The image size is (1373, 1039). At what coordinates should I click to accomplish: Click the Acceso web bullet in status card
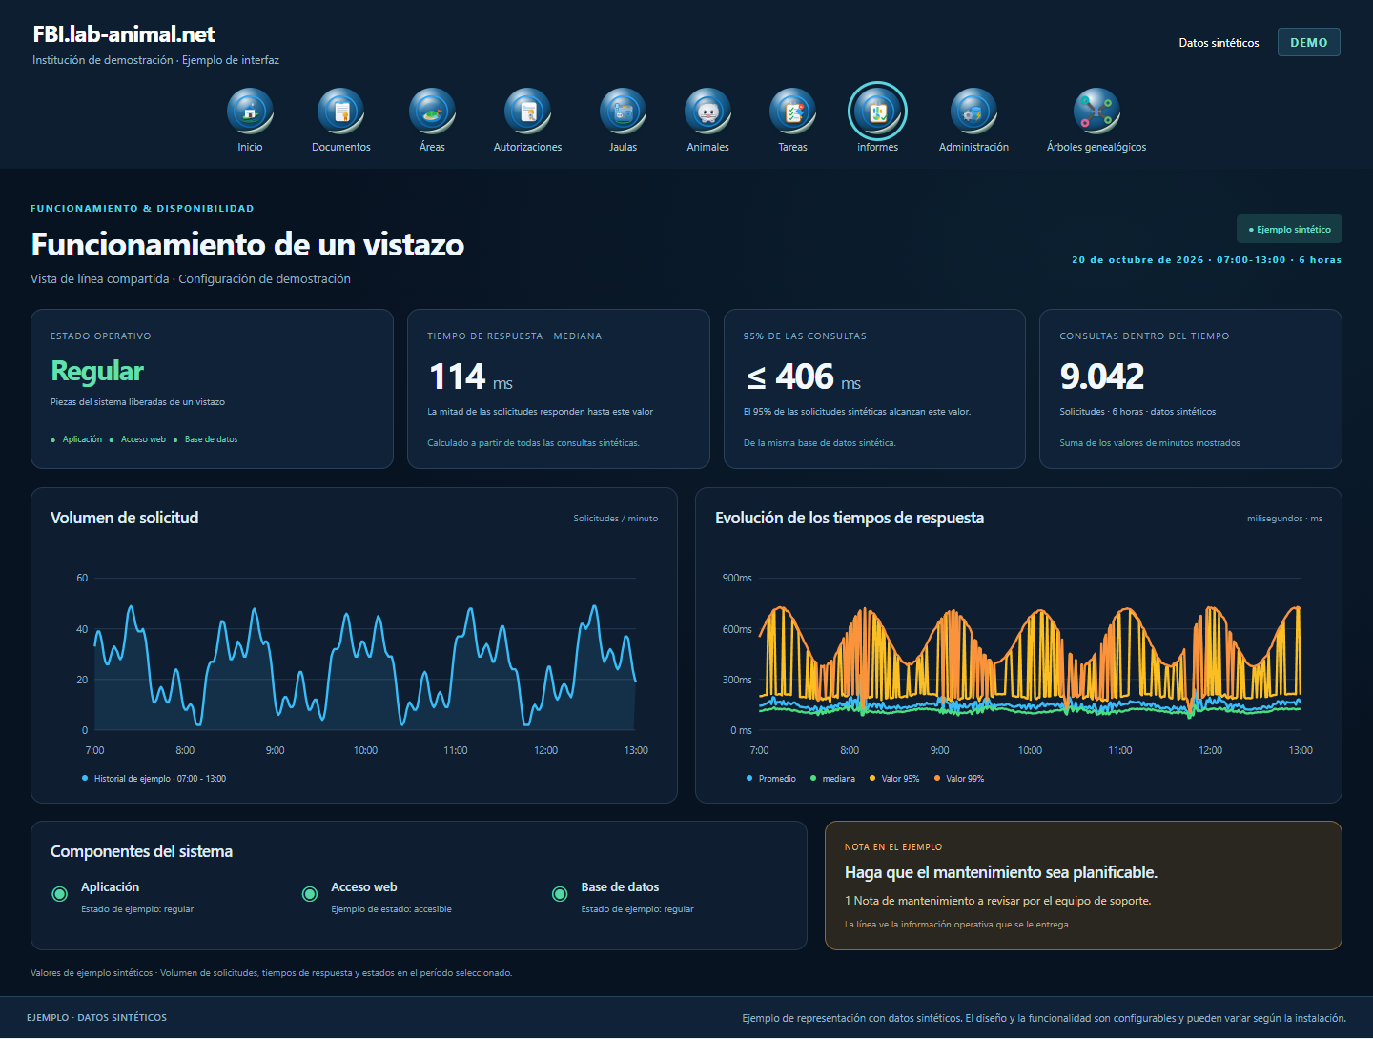click(138, 439)
